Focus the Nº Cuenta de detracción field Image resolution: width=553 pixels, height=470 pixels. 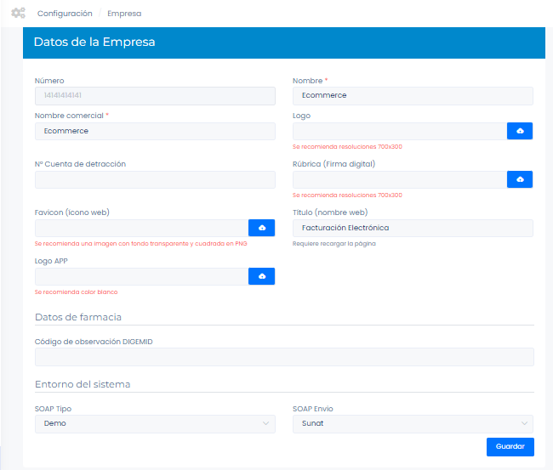click(155, 179)
